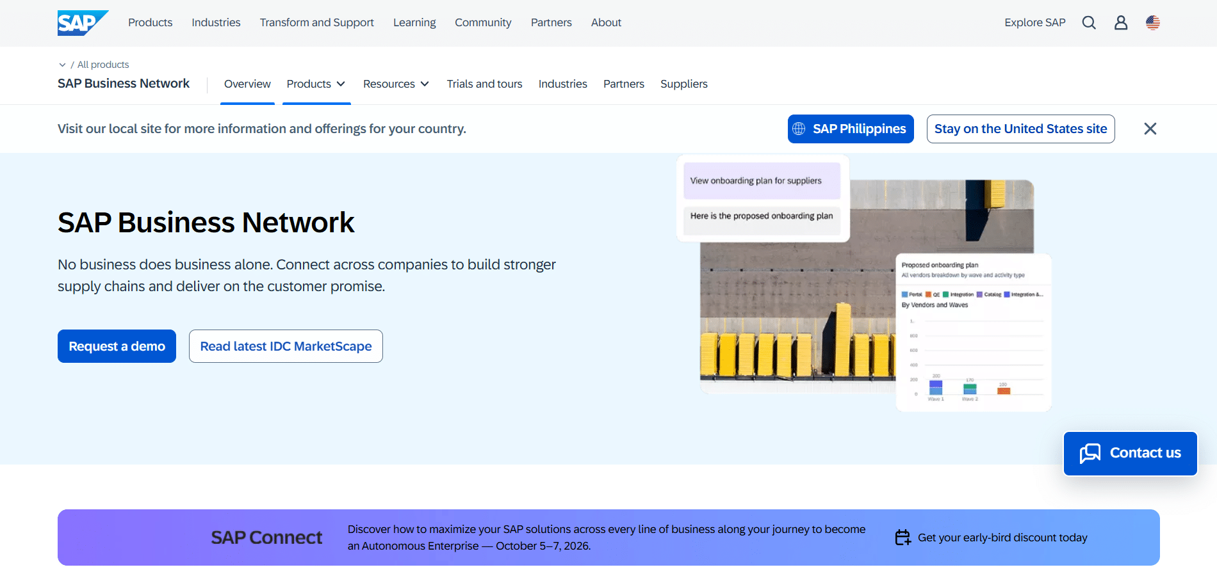Click the SAP logo
The height and width of the screenshot is (581, 1217).
(83, 23)
